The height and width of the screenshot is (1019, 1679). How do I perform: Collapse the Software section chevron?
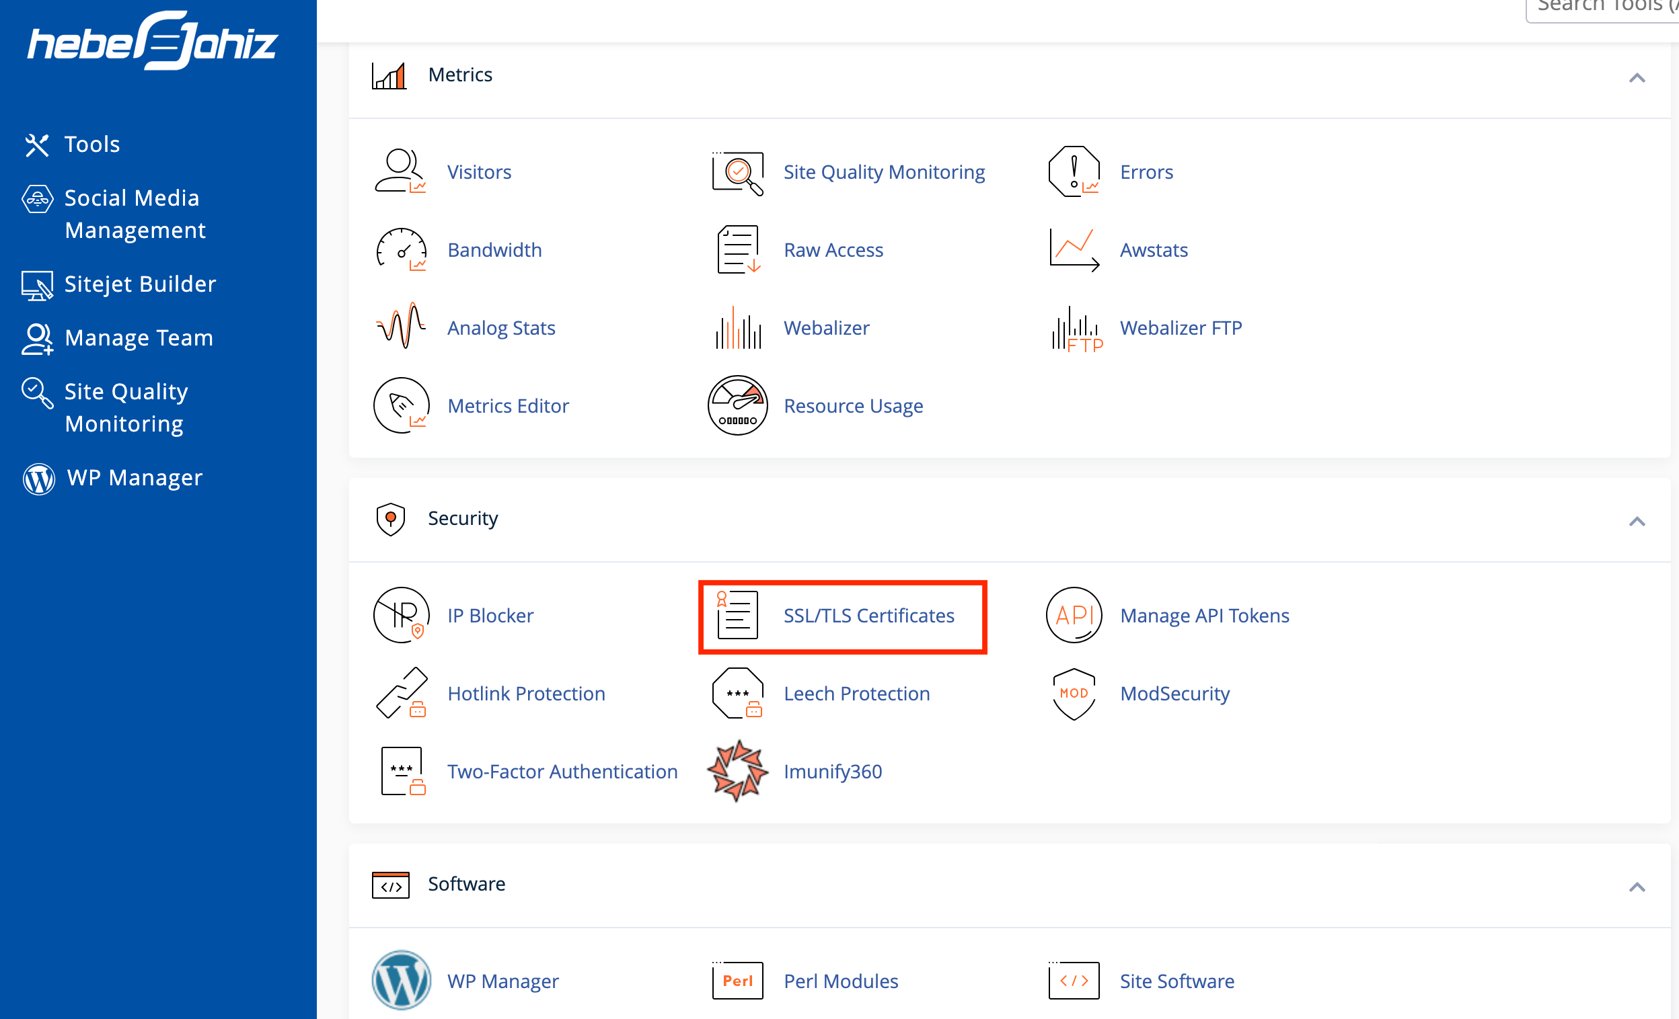[x=1637, y=887]
